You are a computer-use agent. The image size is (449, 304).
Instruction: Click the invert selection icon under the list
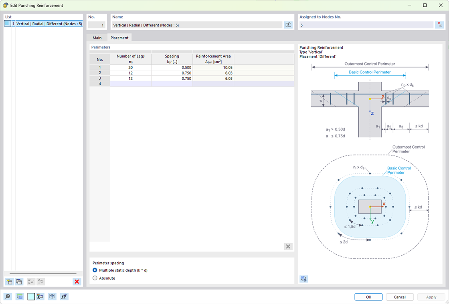point(41,282)
